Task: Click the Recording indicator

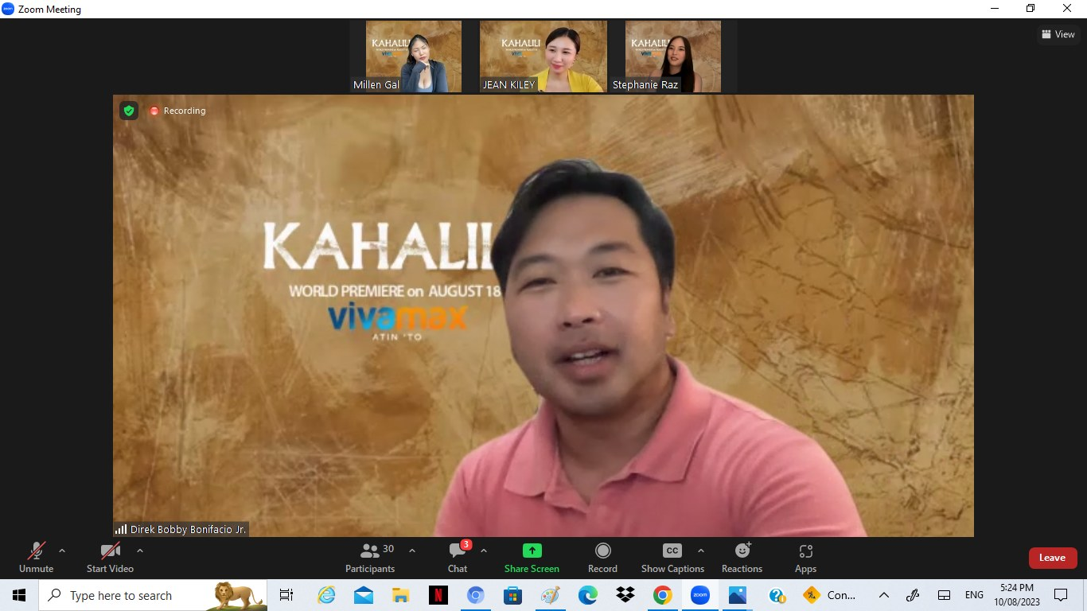Action: [178, 111]
